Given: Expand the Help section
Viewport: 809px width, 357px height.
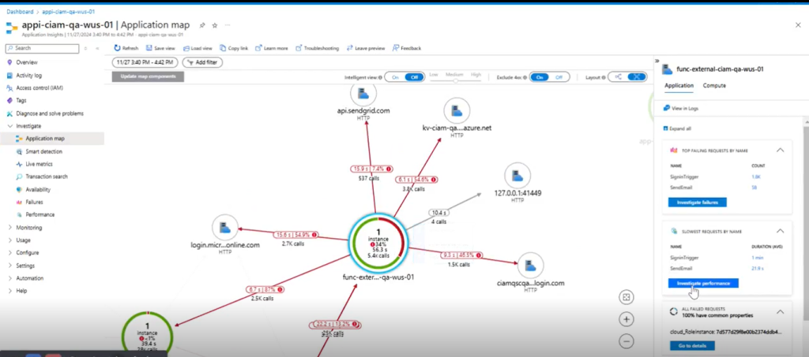Looking at the screenshot, I should click(21, 291).
